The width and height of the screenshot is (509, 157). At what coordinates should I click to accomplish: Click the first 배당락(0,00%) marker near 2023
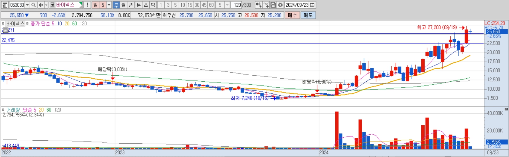tap(112, 69)
